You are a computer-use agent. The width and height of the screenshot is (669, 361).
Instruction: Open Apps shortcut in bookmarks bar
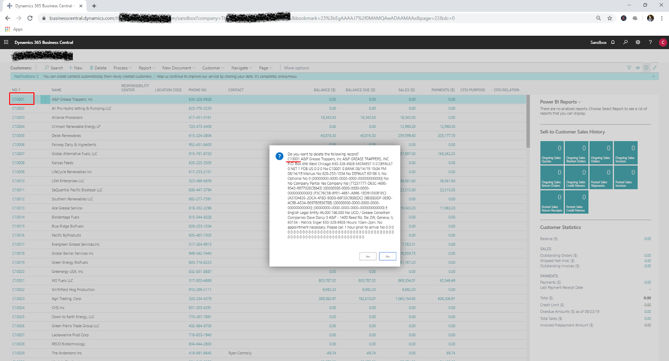pos(14,29)
